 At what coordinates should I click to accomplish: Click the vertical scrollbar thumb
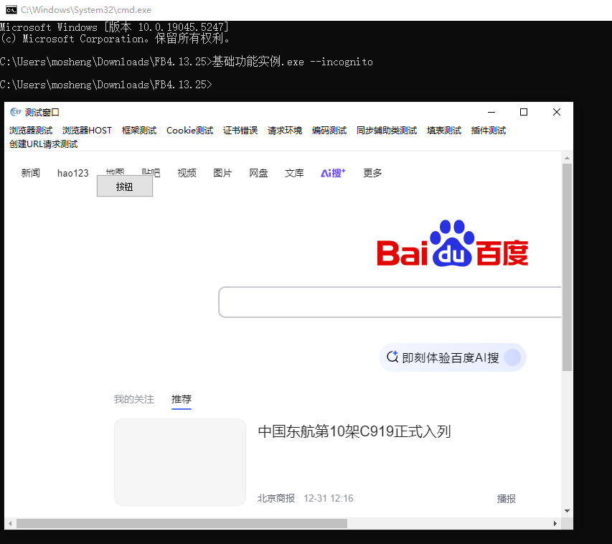point(567,267)
